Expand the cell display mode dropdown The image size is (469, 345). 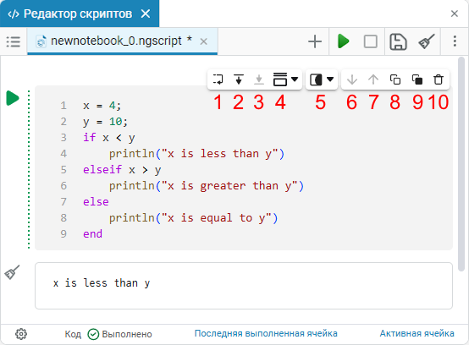pos(330,79)
